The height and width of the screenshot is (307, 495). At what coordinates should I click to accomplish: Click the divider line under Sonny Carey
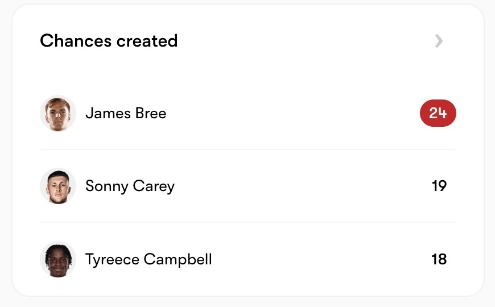point(248,222)
